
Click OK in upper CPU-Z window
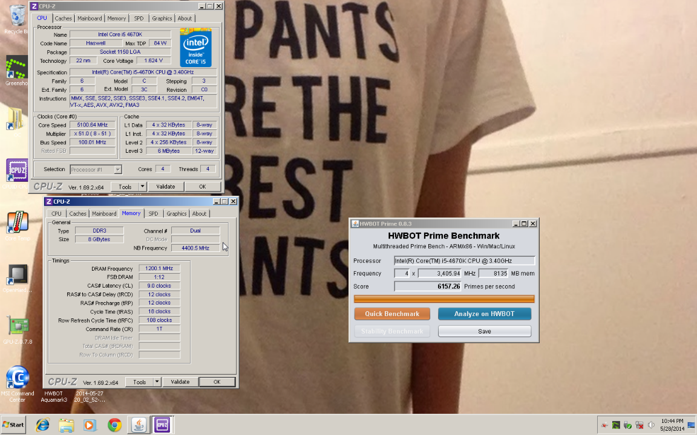click(x=202, y=187)
